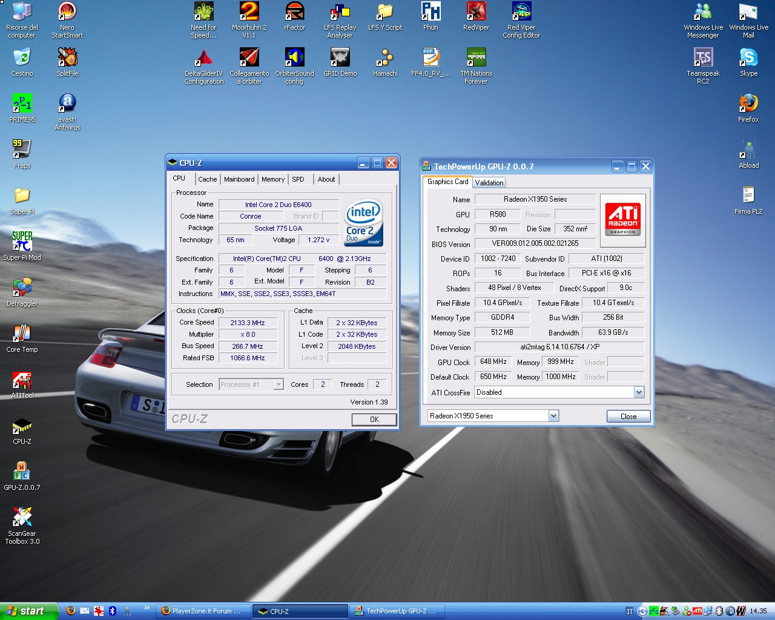Screen dimensions: 775x620
Task: Open the Validation tab in GPU-Z
Action: point(489,183)
